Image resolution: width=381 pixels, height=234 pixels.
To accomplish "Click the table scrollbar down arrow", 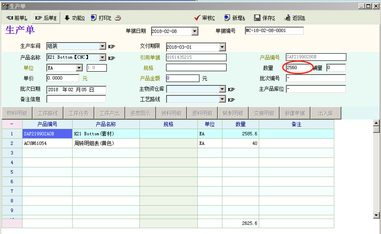I will (376, 215).
